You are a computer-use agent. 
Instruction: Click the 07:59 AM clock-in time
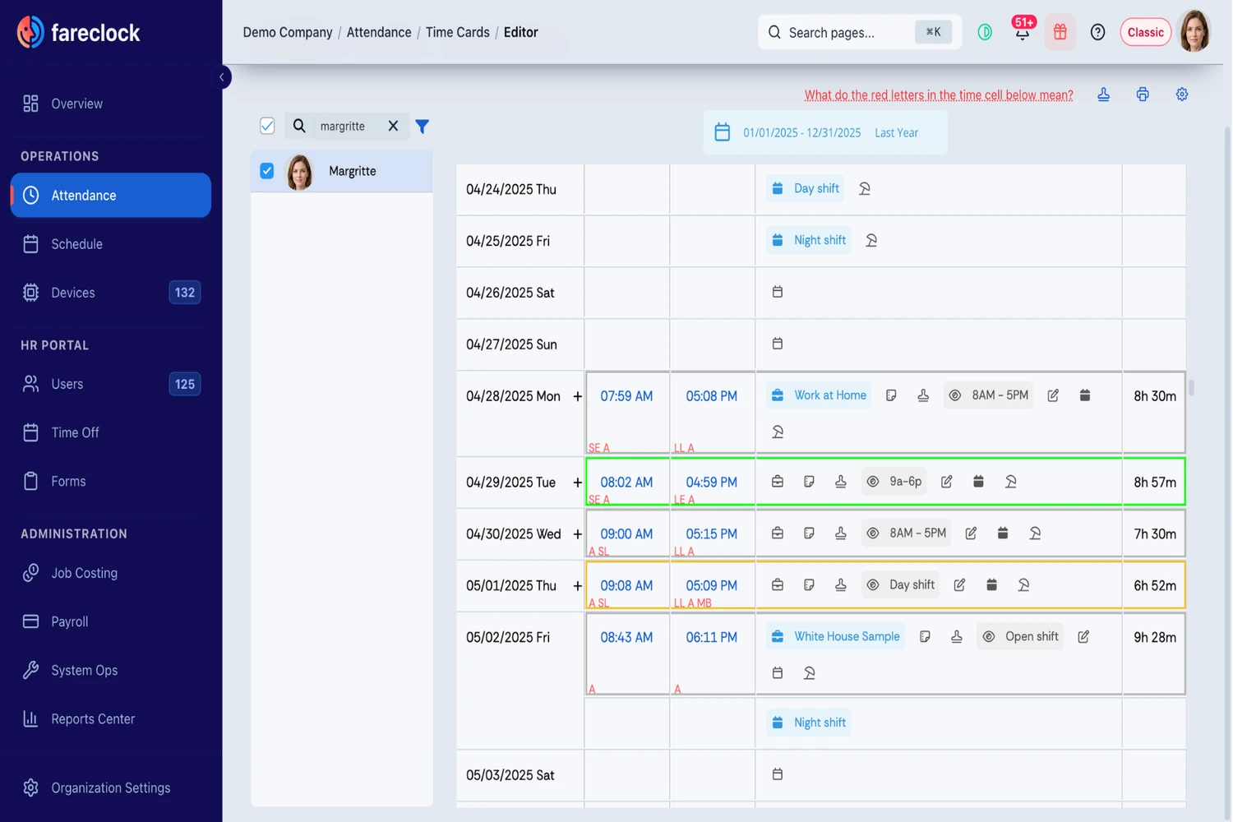click(626, 396)
